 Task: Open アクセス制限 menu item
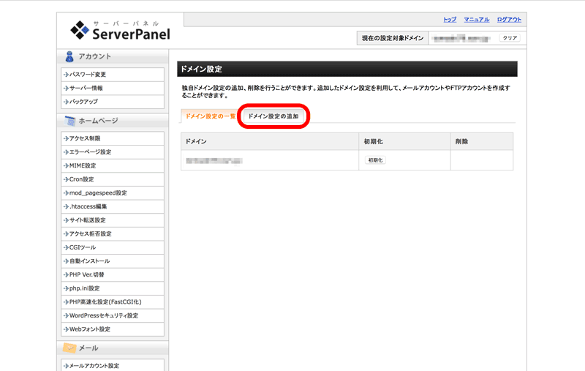113,138
